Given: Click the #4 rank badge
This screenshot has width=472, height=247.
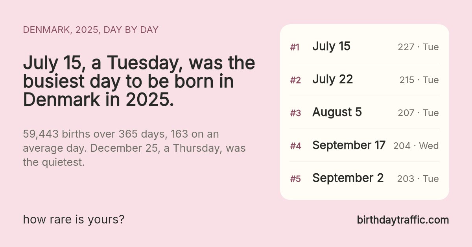Looking at the screenshot, I should tap(295, 146).
